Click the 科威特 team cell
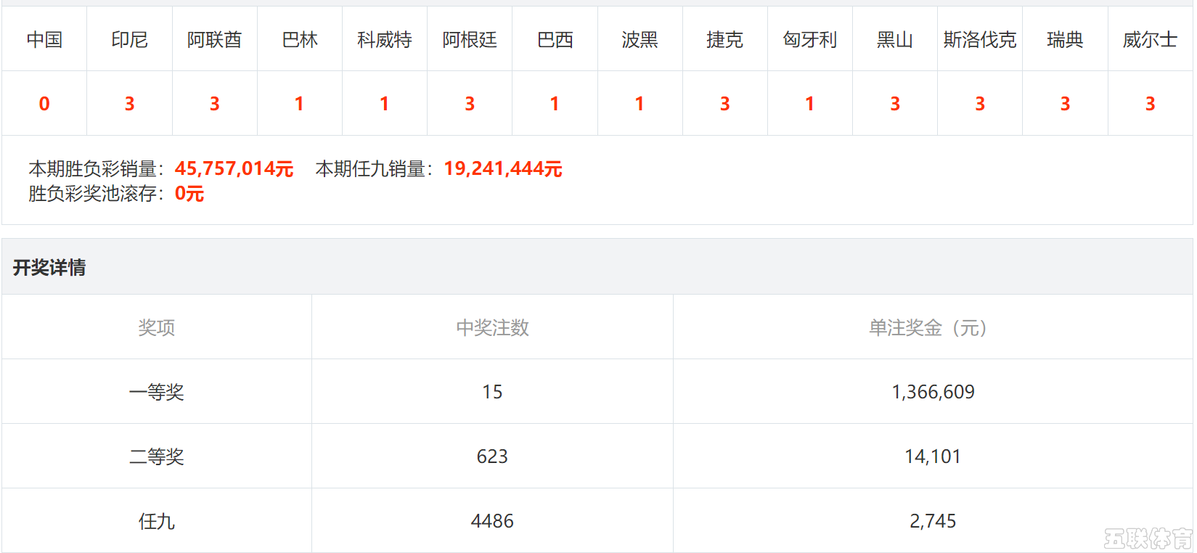Image resolution: width=1197 pixels, height=553 pixels. (385, 39)
